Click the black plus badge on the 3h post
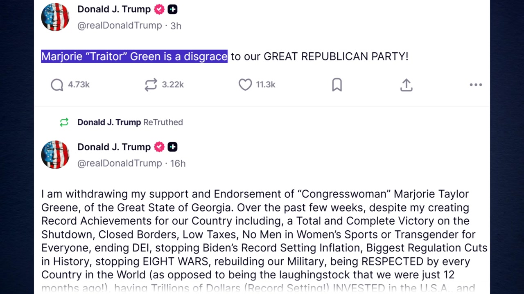This screenshot has height=294, width=524. 172,9
